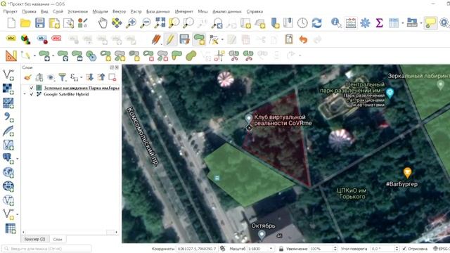
Task: Select the Split Parts scissors tool
Action: tap(248, 56)
